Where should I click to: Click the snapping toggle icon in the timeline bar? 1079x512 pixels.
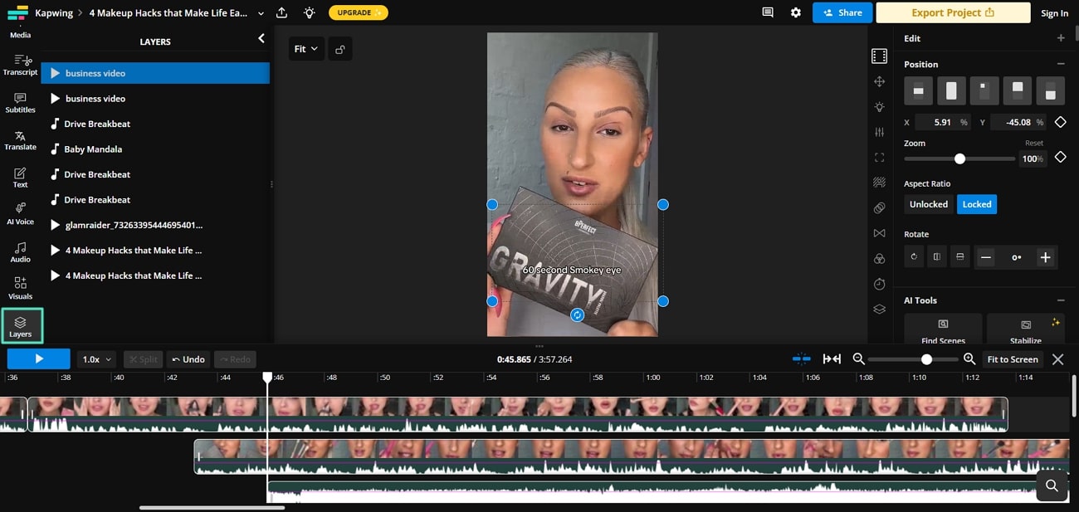pos(801,359)
